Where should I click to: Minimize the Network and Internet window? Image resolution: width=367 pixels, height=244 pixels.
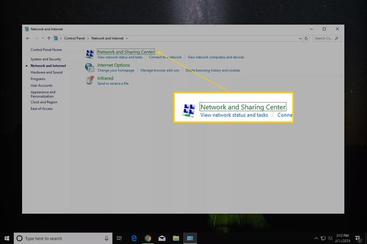click(x=311, y=29)
